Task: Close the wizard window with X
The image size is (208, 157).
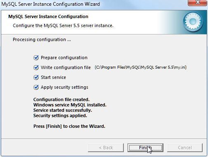Action: point(198,2)
